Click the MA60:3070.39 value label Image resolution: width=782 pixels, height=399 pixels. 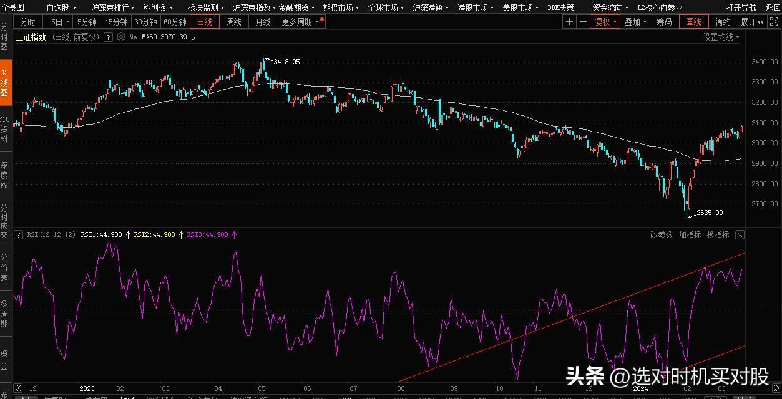(164, 37)
